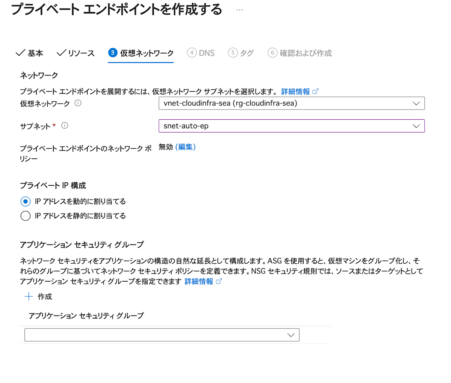This screenshot has width=451, height=383.
Task: Open the external link icon on ネットワーク 詳細情報
Action: pos(316,92)
